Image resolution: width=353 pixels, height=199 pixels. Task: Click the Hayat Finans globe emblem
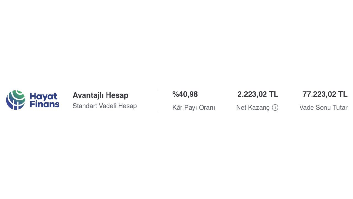tap(16, 100)
